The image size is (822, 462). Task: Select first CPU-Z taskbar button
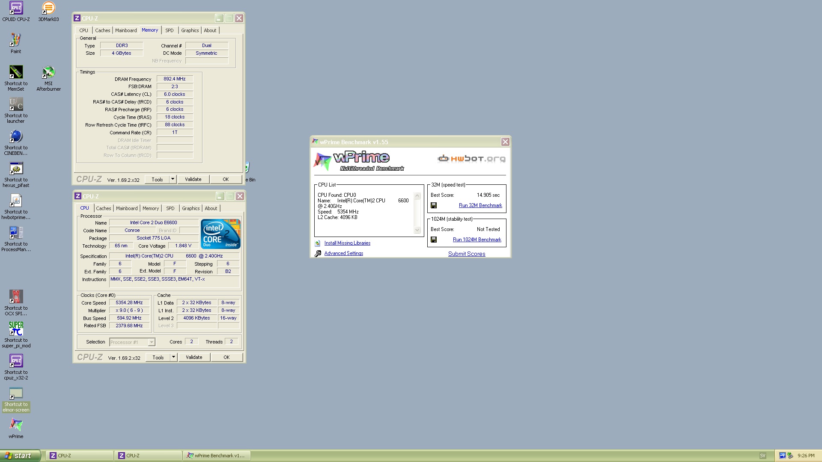click(x=80, y=456)
